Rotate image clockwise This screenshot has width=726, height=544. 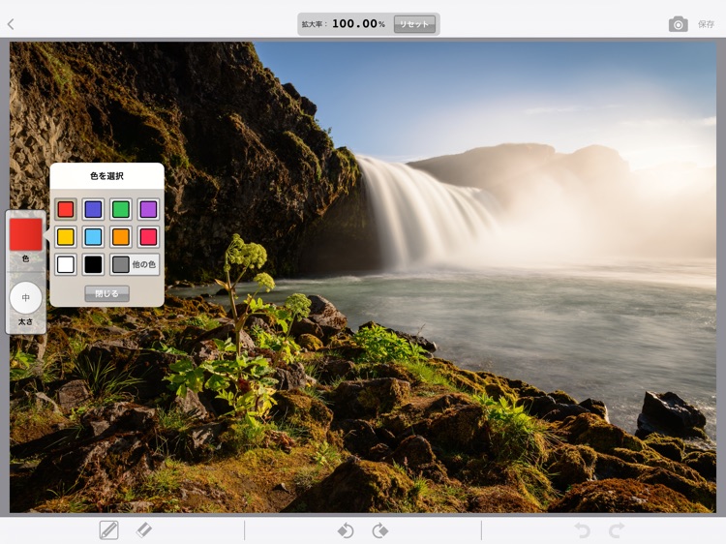[x=380, y=530]
